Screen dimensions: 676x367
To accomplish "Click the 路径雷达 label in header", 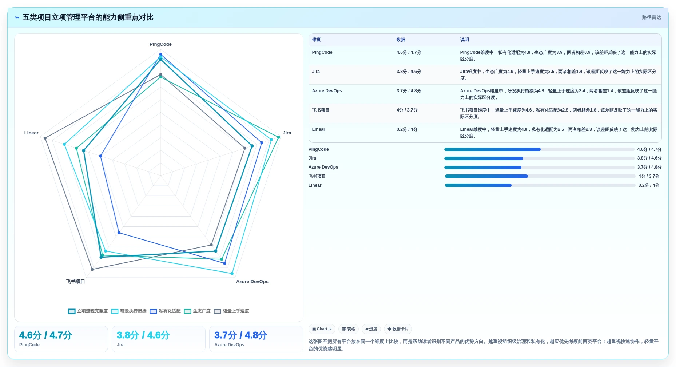I will 651,17.
